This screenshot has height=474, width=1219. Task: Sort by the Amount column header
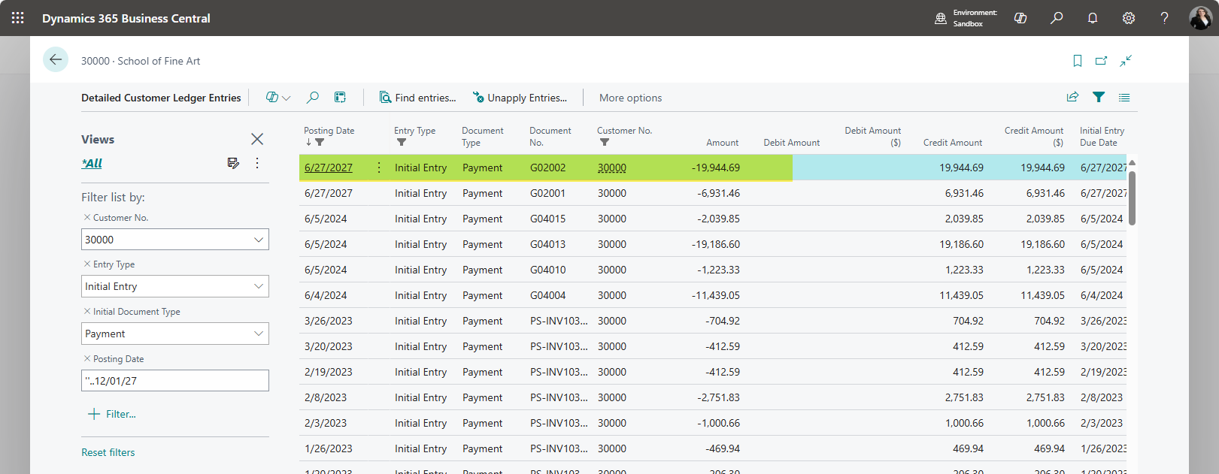(x=722, y=142)
